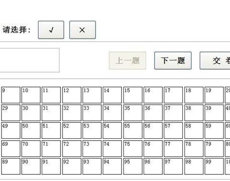Pick question cell 14
The width and height of the screenshot is (230, 181).
112,95
